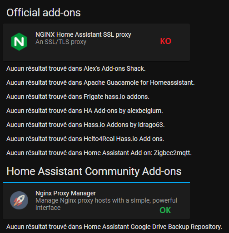Click the red KO label
Screen dimensions: 229x233
166,41
